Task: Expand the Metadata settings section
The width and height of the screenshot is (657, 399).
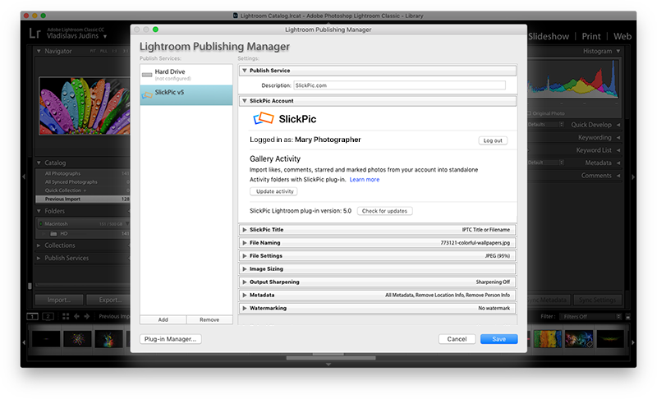Action: coord(245,295)
